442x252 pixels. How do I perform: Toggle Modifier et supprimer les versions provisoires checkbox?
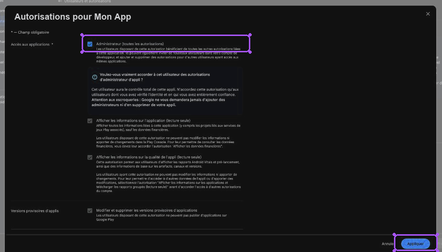click(x=90, y=211)
